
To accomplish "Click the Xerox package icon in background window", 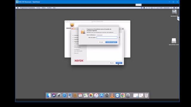I will click(72, 25).
